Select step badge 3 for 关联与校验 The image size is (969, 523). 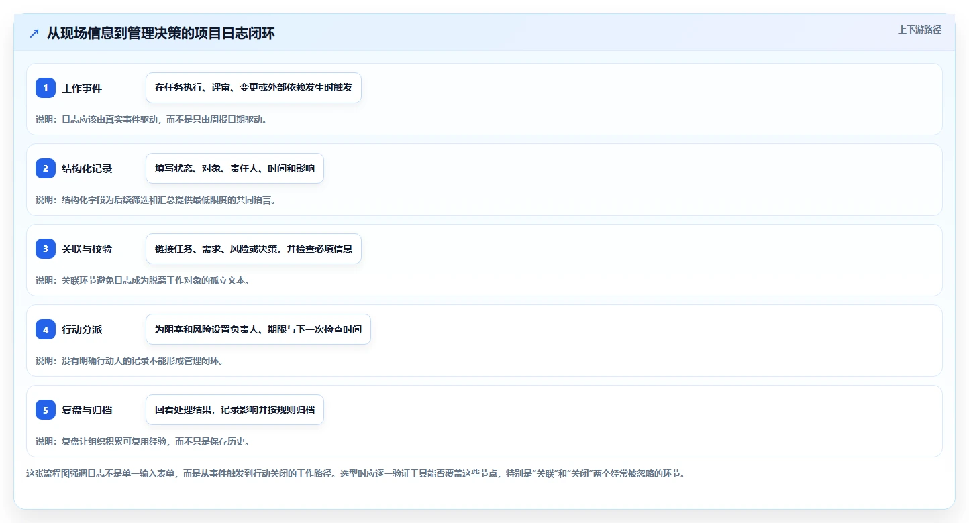[46, 249]
